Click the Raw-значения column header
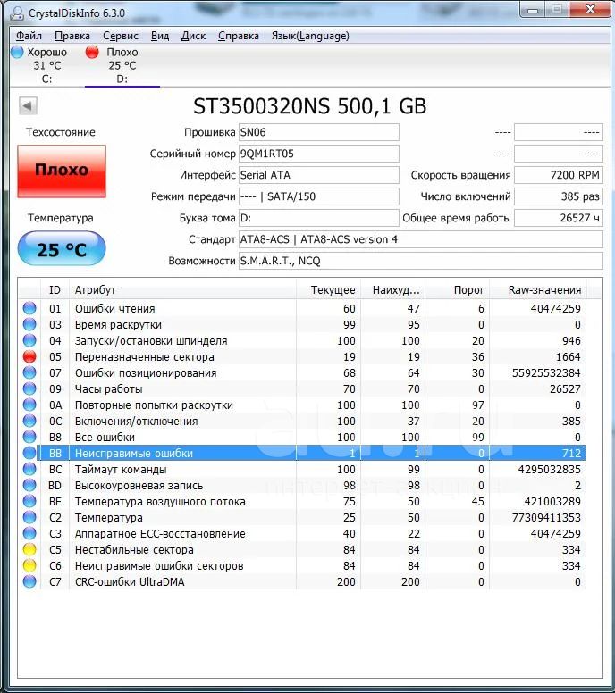The image size is (615, 693). tap(537, 290)
